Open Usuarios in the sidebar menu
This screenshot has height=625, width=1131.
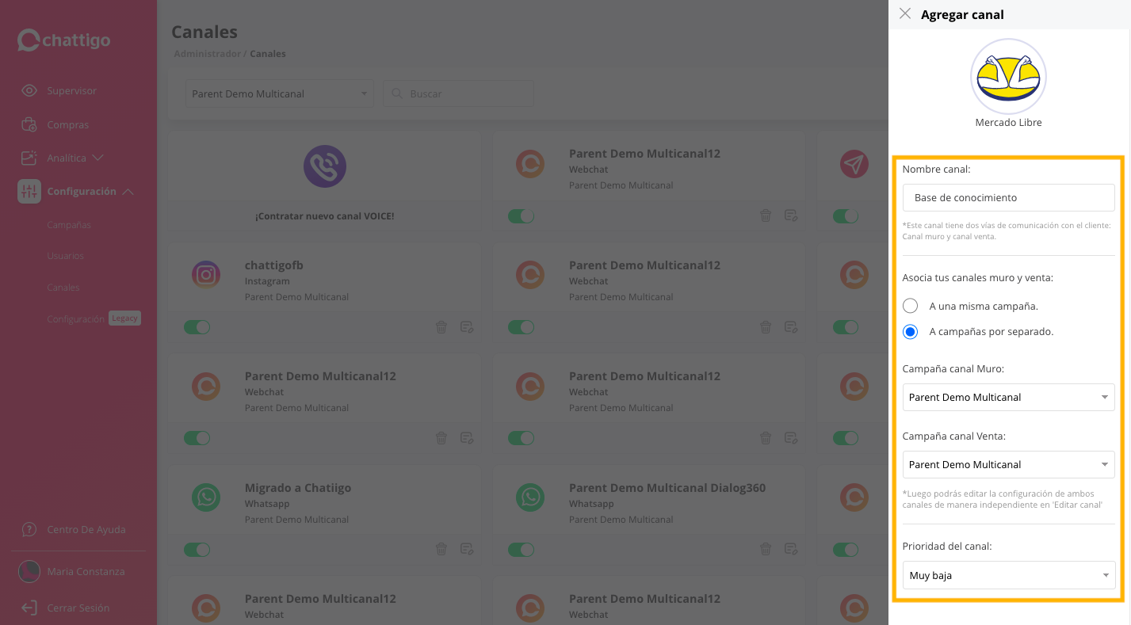point(65,256)
